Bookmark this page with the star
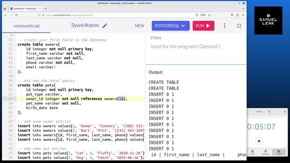Screen dimensions: 290x163 tap(209, 15)
